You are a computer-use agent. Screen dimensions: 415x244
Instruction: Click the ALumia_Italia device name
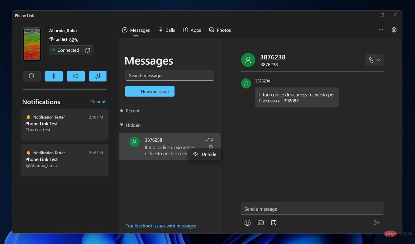63,30
